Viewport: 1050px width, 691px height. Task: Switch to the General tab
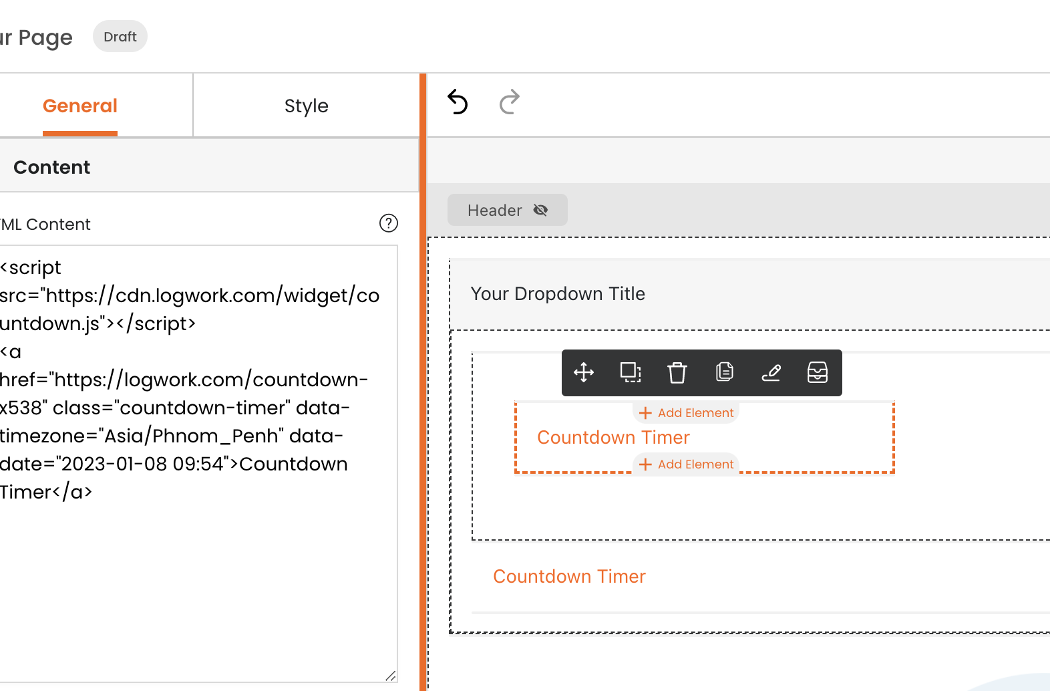[80, 106]
